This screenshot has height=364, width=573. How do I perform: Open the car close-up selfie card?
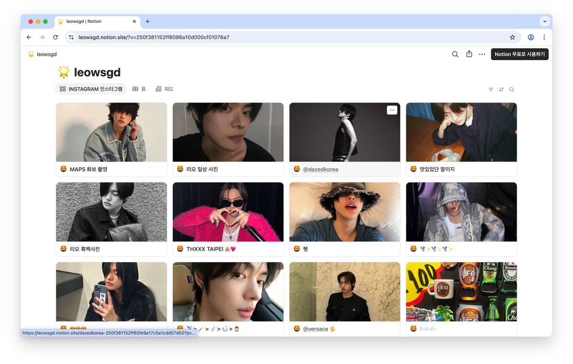point(228,291)
